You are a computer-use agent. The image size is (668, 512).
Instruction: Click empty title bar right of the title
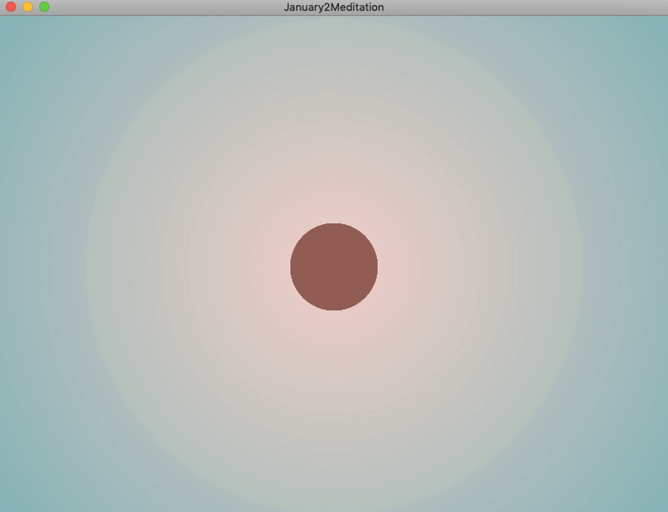(x=524, y=7)
